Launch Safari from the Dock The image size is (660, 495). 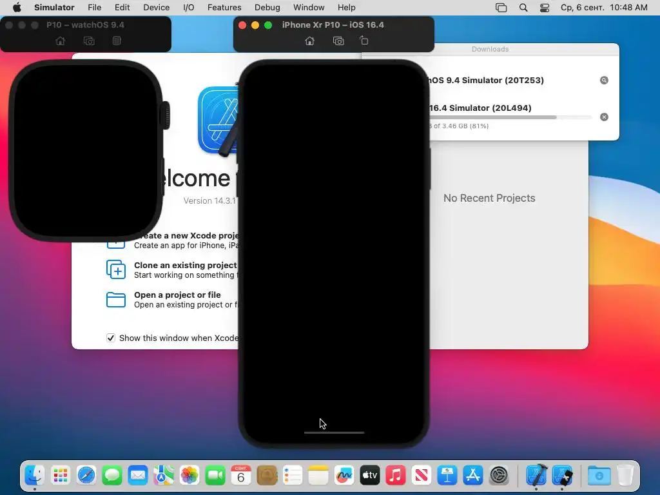86,476
